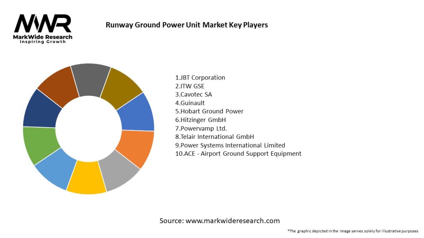Viewport: 424px width, 238px height.
Task: Click the navy blue donut segment
Action: 40,110
